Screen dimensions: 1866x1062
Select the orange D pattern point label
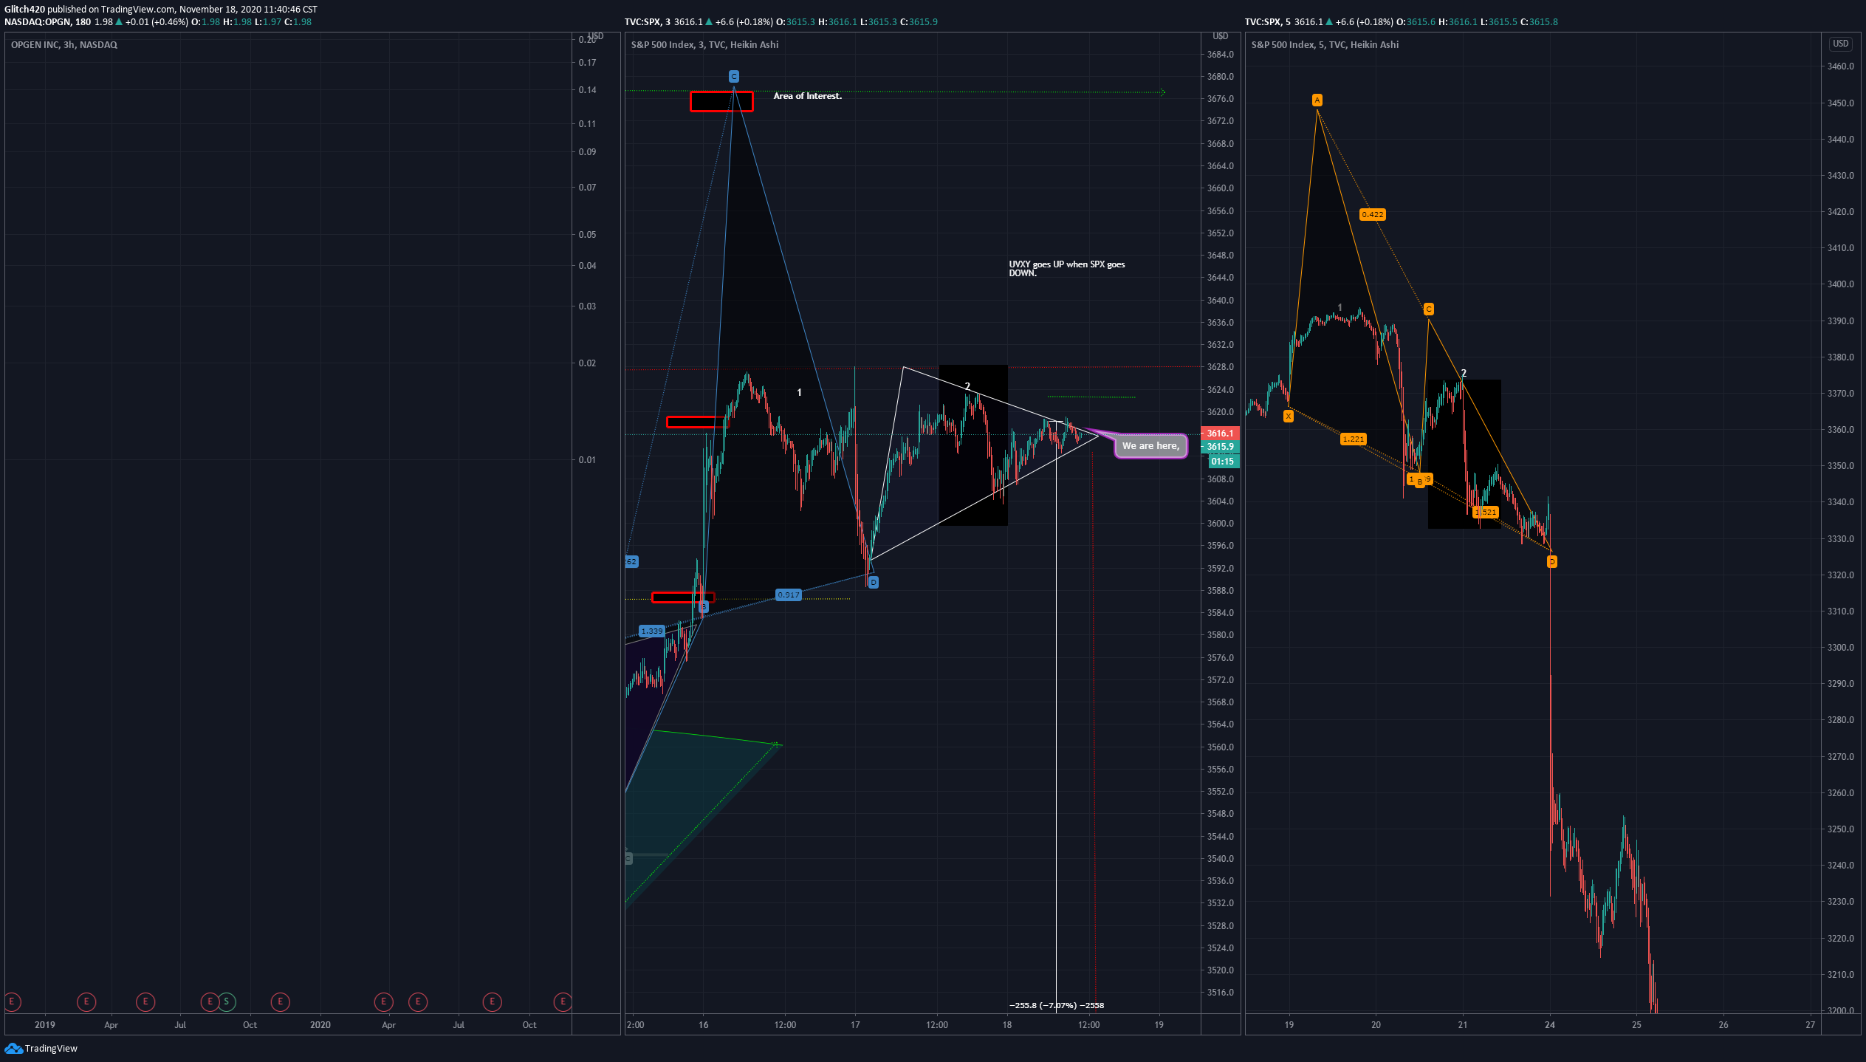tap(1551, 562)
